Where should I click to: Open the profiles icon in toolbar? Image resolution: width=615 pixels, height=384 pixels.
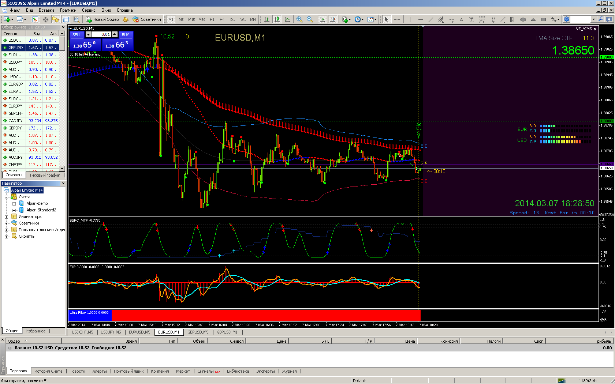pos(20,19)
